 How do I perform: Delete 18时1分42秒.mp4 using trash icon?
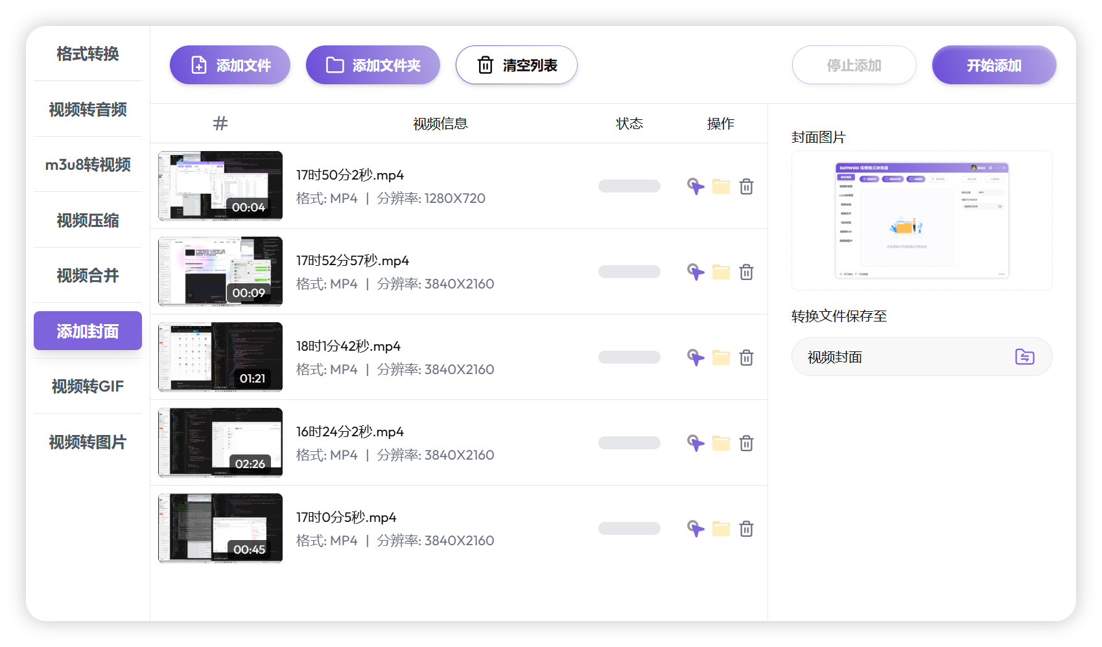coord(746,357)
